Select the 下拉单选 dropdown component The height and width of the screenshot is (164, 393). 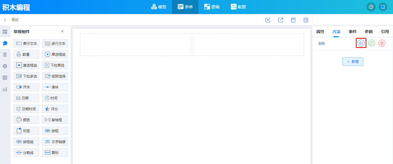(x=55, y=65)
